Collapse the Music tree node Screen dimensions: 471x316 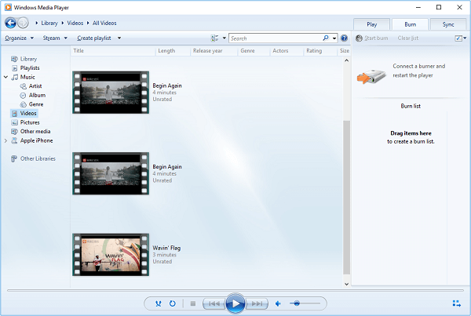click(x=5, y=77)
